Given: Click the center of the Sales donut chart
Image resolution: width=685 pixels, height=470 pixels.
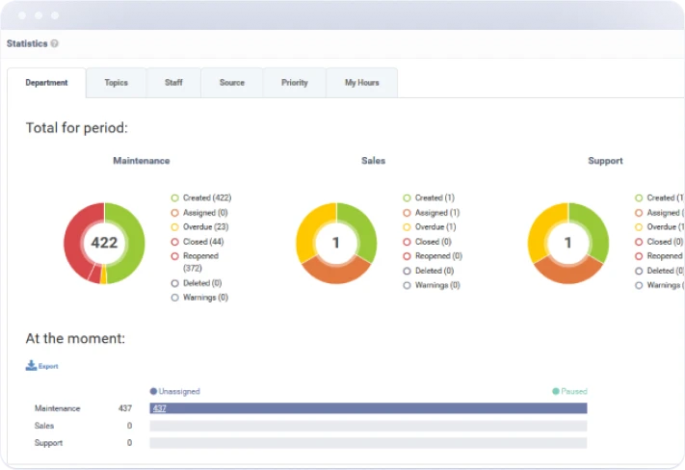Looking at the screenshot, I should click(x=336, y=243).
